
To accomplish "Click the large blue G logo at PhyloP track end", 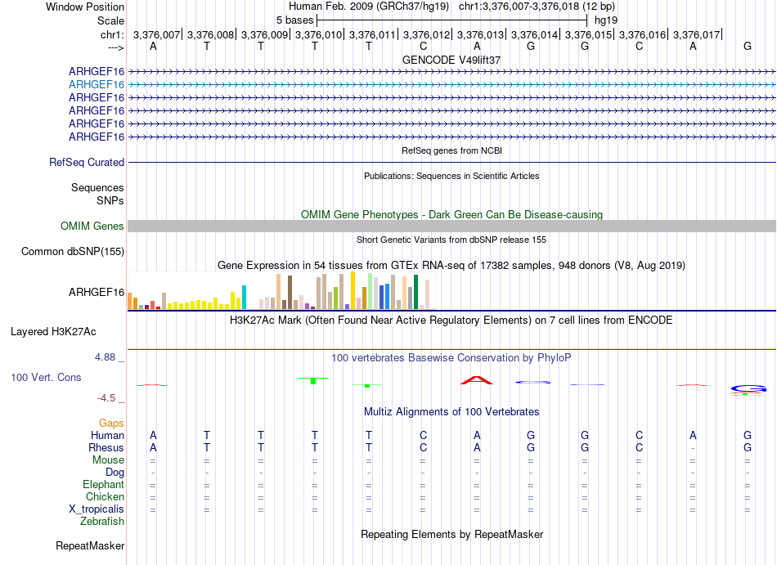I will tap(748, 388).
